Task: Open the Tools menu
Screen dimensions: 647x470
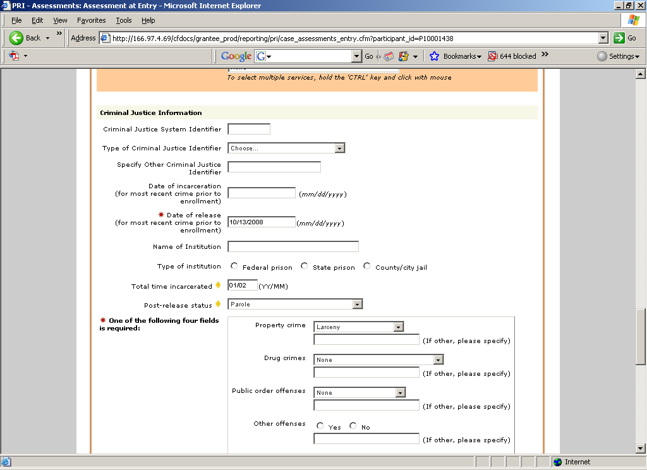Action: pos(124,20)
